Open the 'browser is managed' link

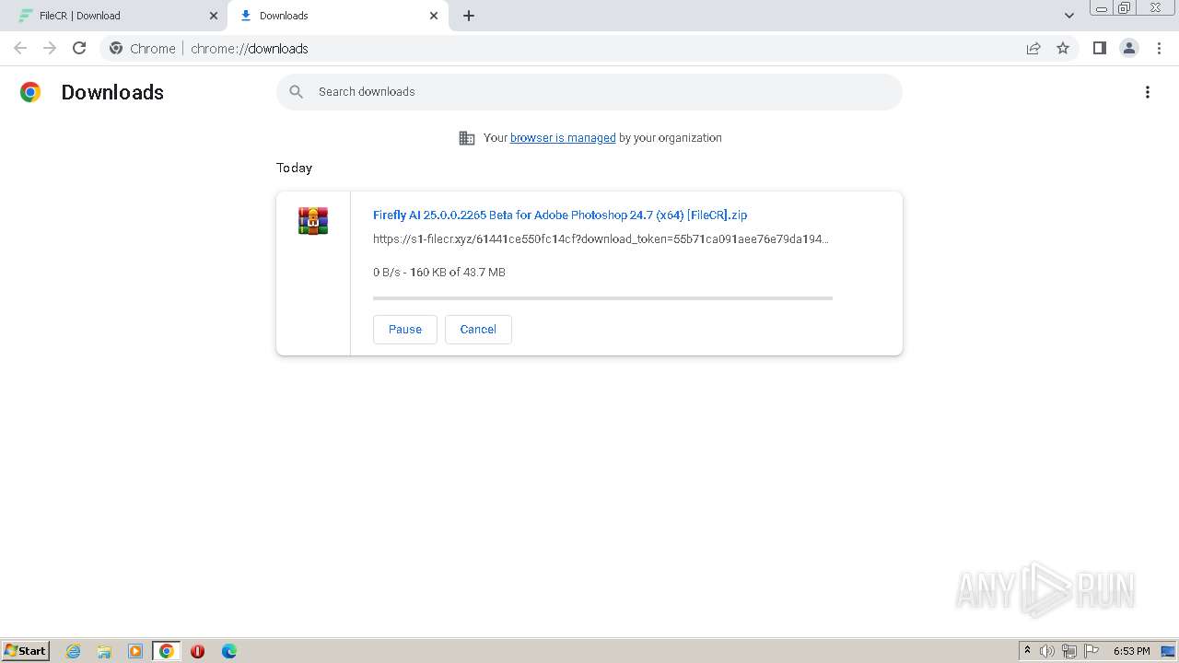563,138
